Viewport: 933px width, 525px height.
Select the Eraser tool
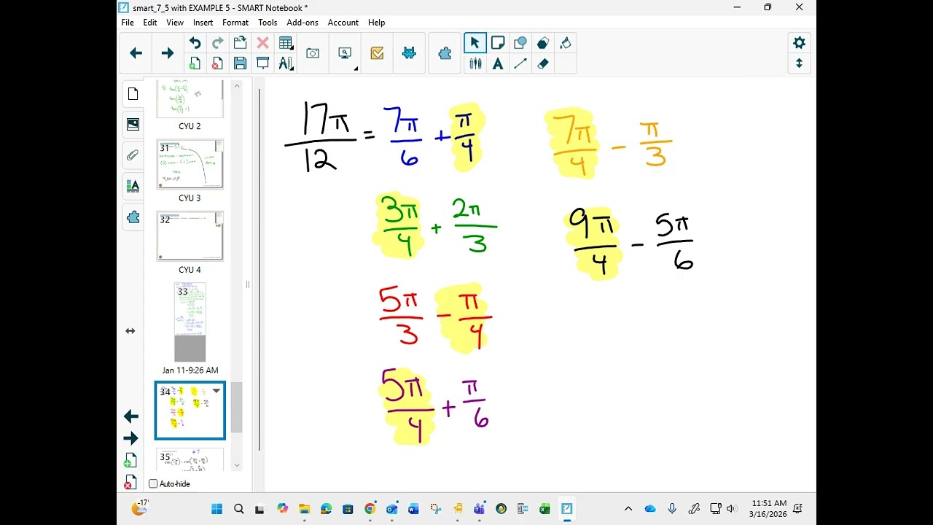(x=543, y=63)
